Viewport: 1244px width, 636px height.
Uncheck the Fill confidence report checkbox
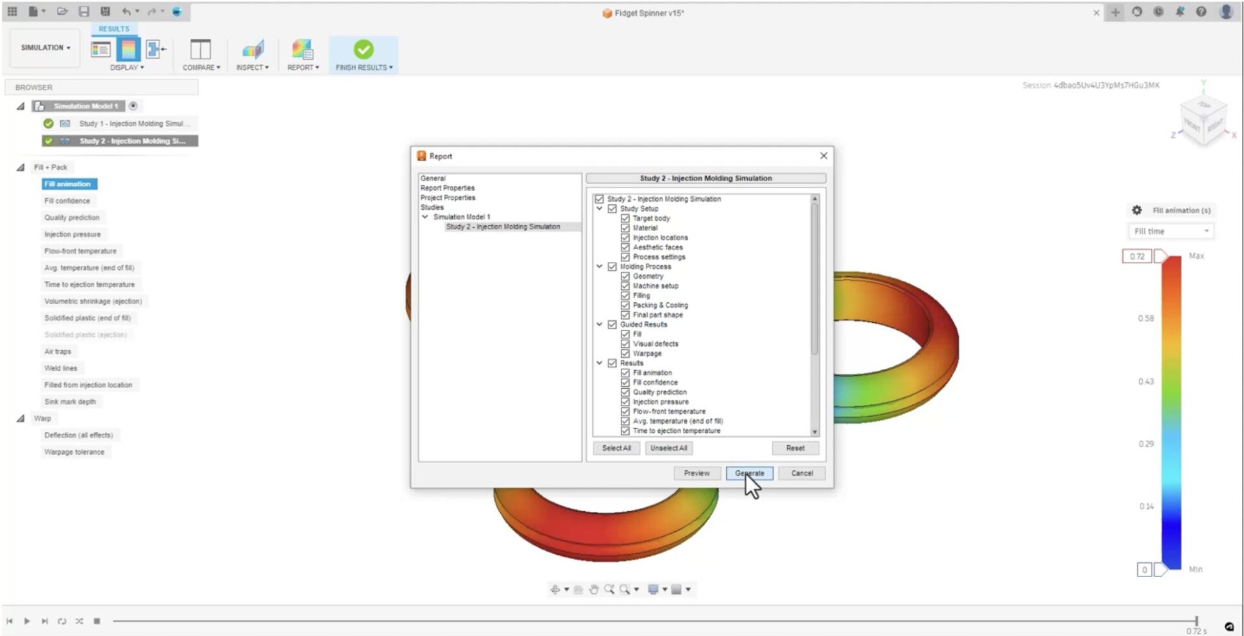625,382
